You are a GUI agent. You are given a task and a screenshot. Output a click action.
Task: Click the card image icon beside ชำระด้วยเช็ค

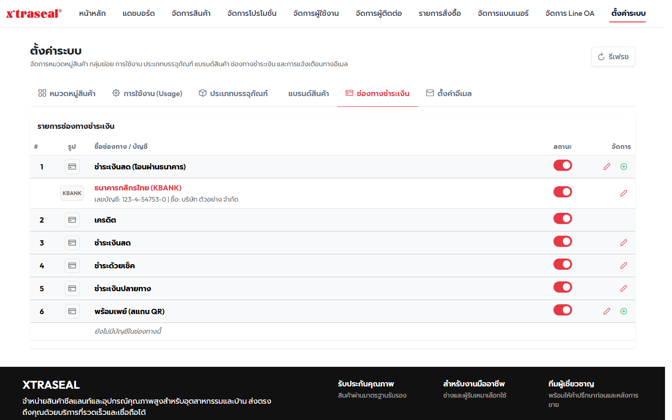coord(72,266)
